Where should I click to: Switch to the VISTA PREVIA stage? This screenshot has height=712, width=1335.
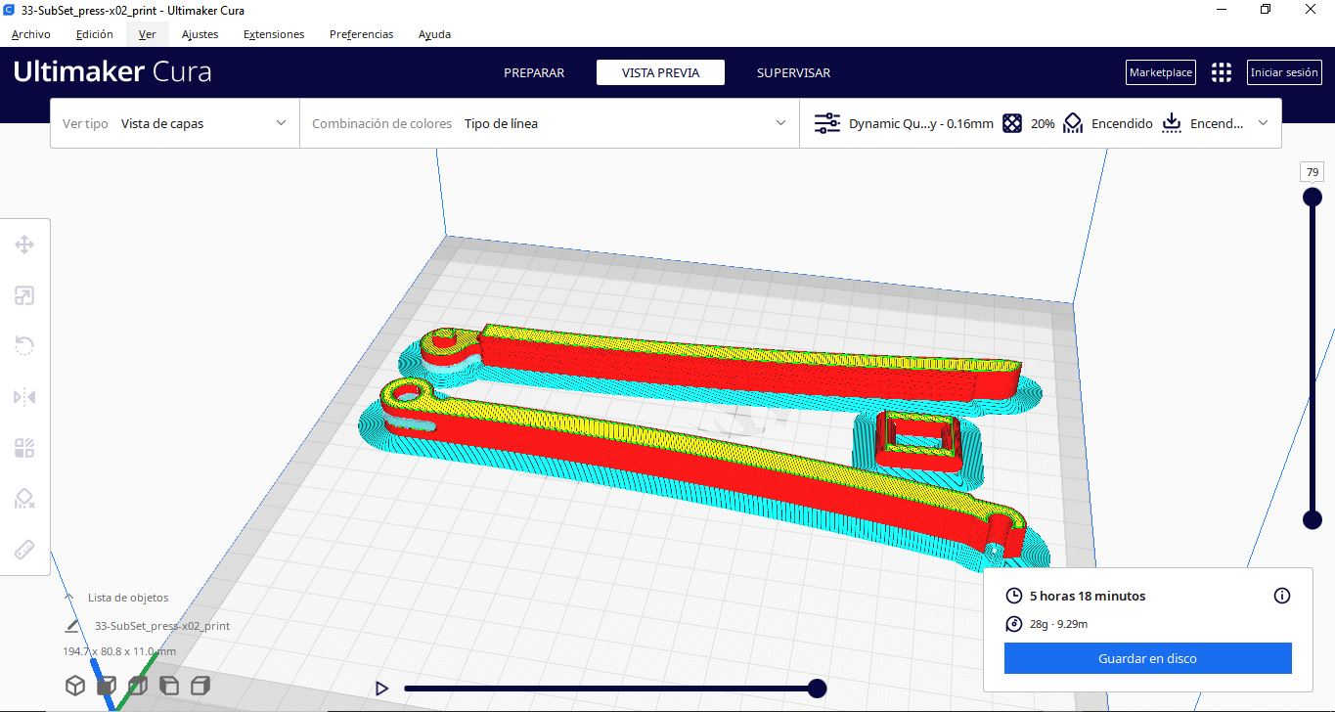point(661,72)
